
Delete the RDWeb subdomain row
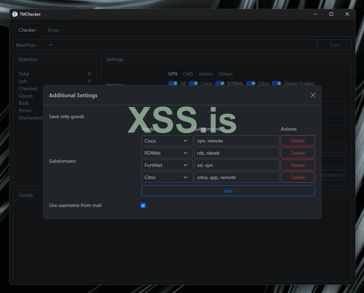(298, 153)
